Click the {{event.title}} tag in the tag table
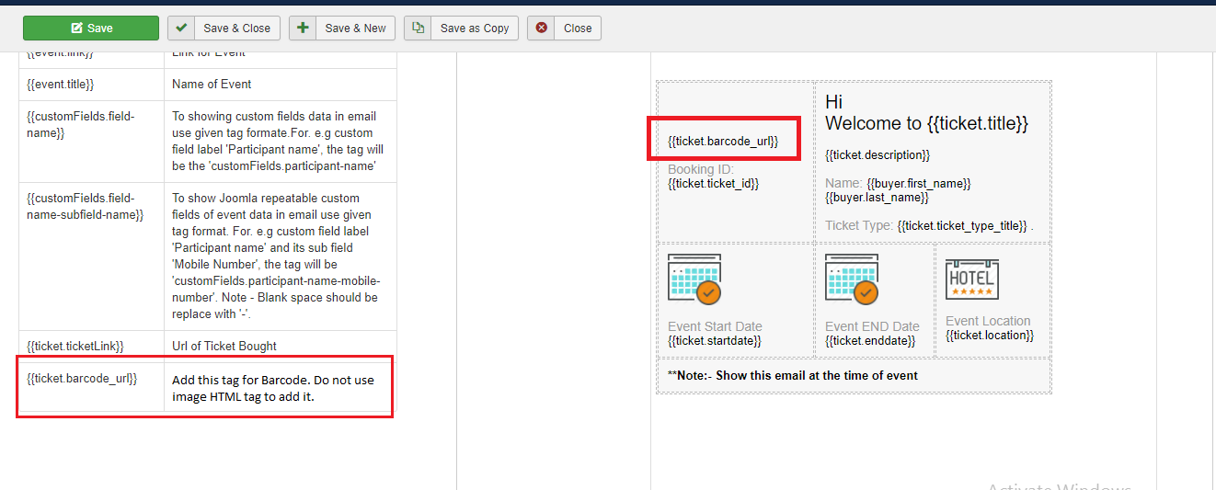Screen dimensions: 1216x490 61,85
